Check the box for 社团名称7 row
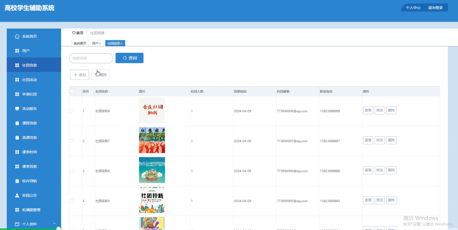 coord(71,141)
